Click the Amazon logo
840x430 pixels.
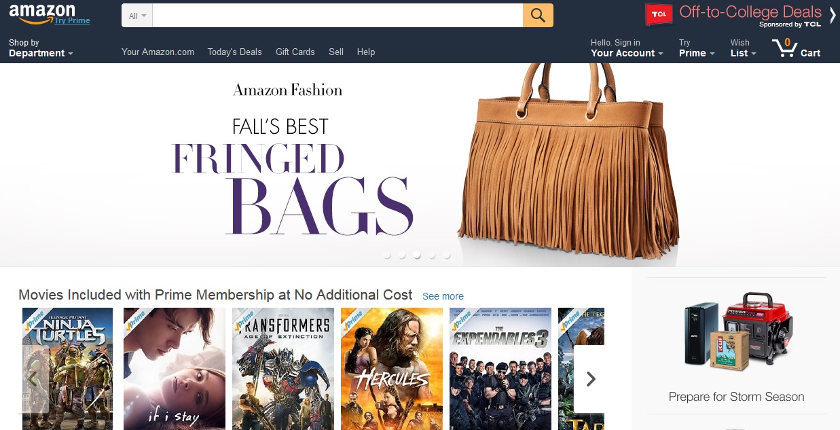coord(42,13)
